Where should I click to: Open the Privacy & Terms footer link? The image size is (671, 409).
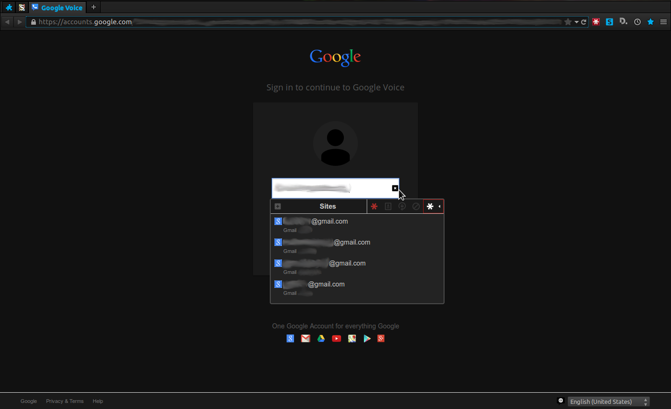(65, 401)
